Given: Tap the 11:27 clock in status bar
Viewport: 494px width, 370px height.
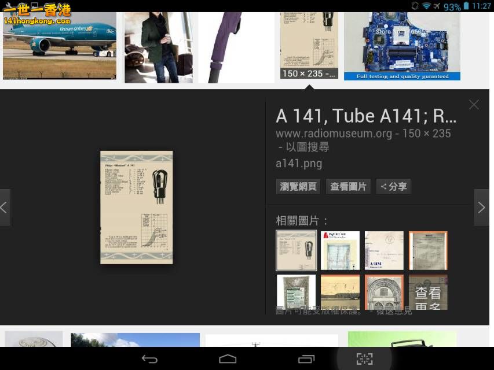Looking at the screenshot, I should [x=481, y=6].
